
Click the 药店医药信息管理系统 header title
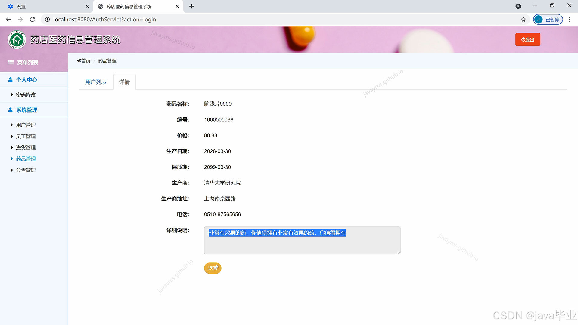tap(75, 40)
